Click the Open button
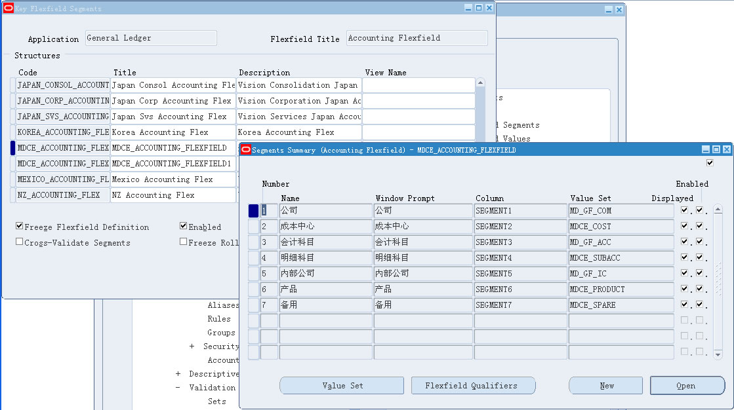This screenshot has width=734, height=410. click(687, 386)
